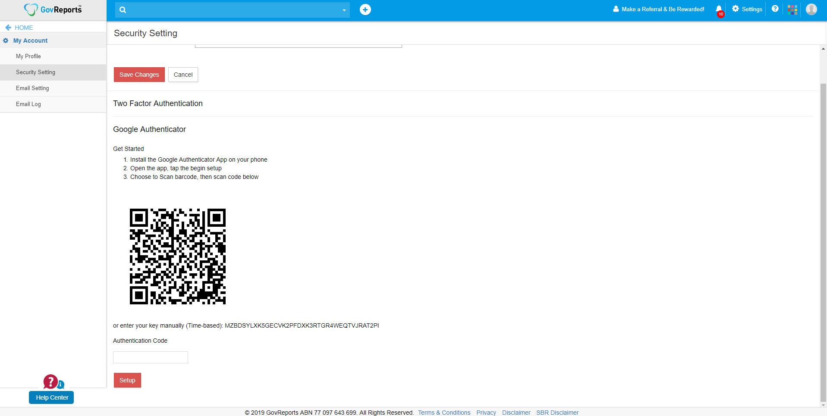Click the Two Factor Authentication heading
Image resolution: width=827 pixels, height=416 pixels.
[158, 103]
